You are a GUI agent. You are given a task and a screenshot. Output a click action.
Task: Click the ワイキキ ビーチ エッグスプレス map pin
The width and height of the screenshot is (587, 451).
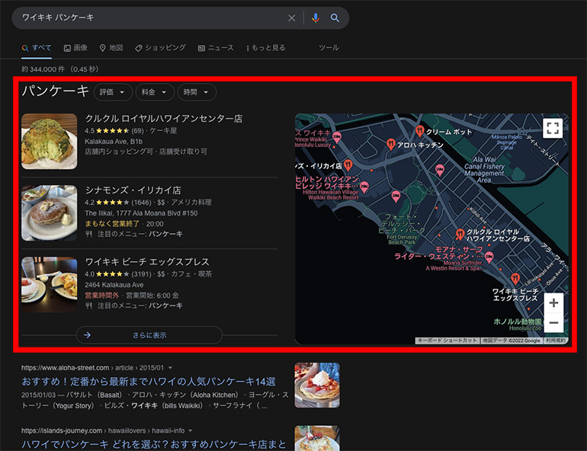coord(515,279)
